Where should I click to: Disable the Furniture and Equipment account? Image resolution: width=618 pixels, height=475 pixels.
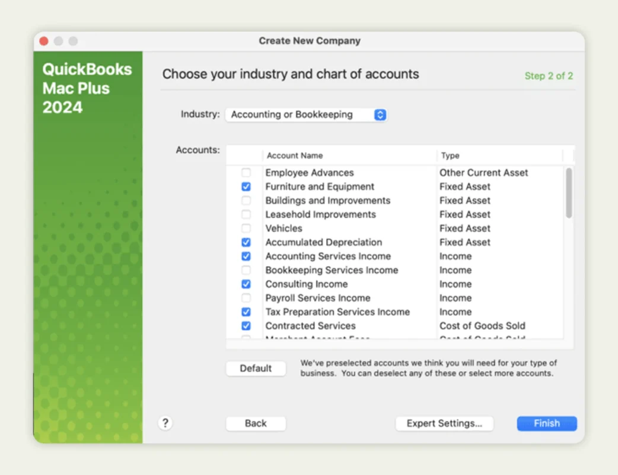click(247, 186)
